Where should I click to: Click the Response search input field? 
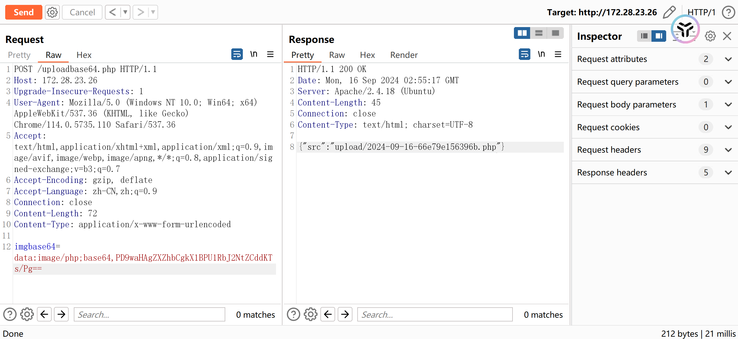click(x=435, y=315)
